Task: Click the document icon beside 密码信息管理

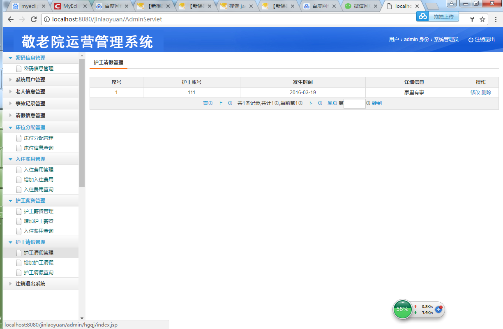Action: click(x=18, y=69)
